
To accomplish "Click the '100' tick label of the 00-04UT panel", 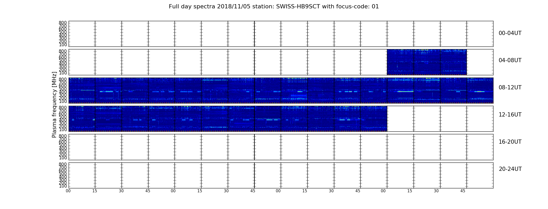I will tap(63, 45).
